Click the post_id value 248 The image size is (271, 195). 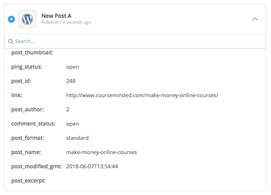[71, 81]
